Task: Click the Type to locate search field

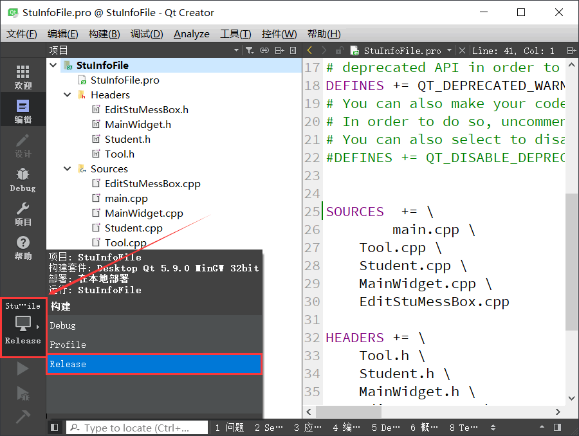Action: [136, 428]
